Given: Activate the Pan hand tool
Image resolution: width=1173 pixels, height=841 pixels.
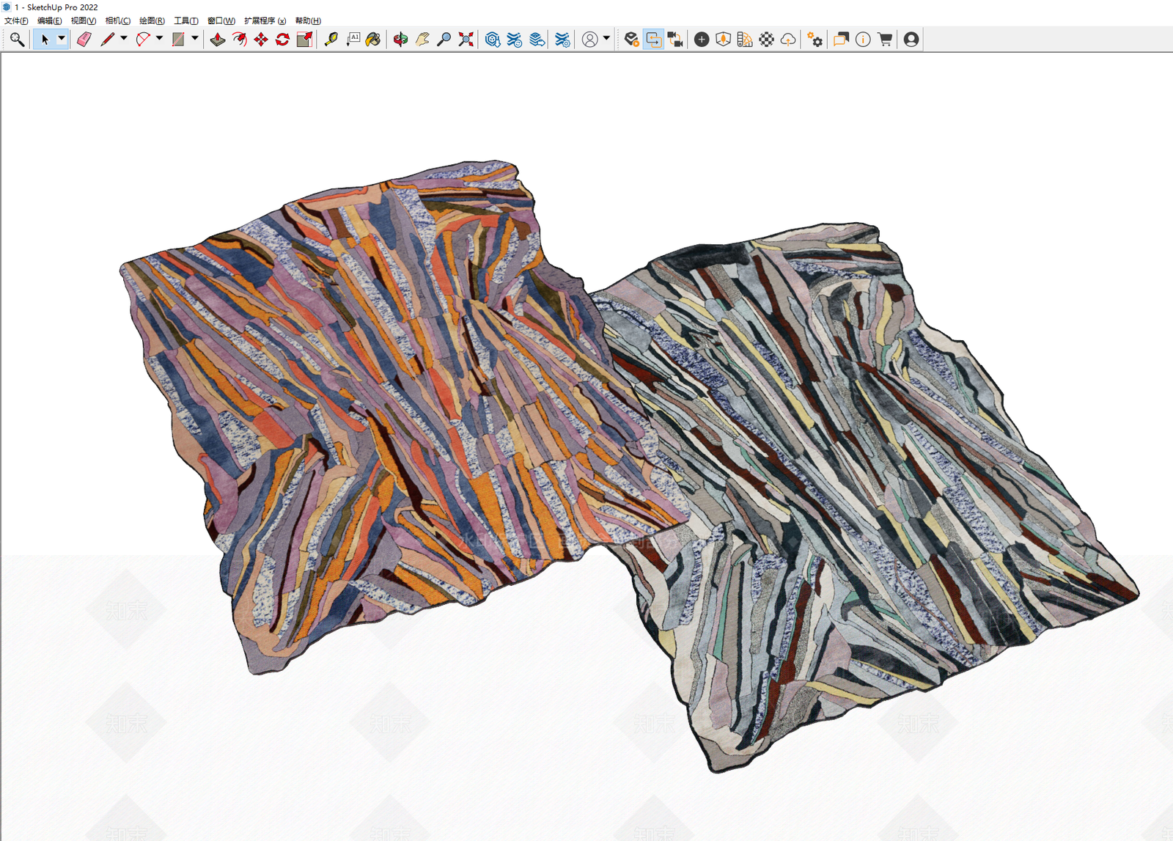Looking at the screenshot, I should click(x=422, y=40).
